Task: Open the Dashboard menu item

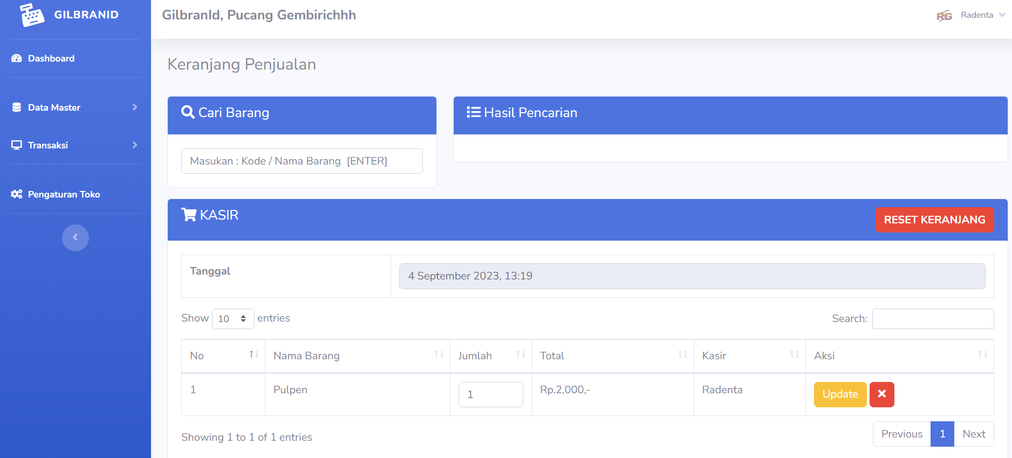Action: [51, 58]
